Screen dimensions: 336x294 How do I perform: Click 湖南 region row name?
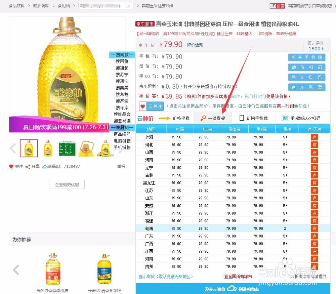coord(149,228)
